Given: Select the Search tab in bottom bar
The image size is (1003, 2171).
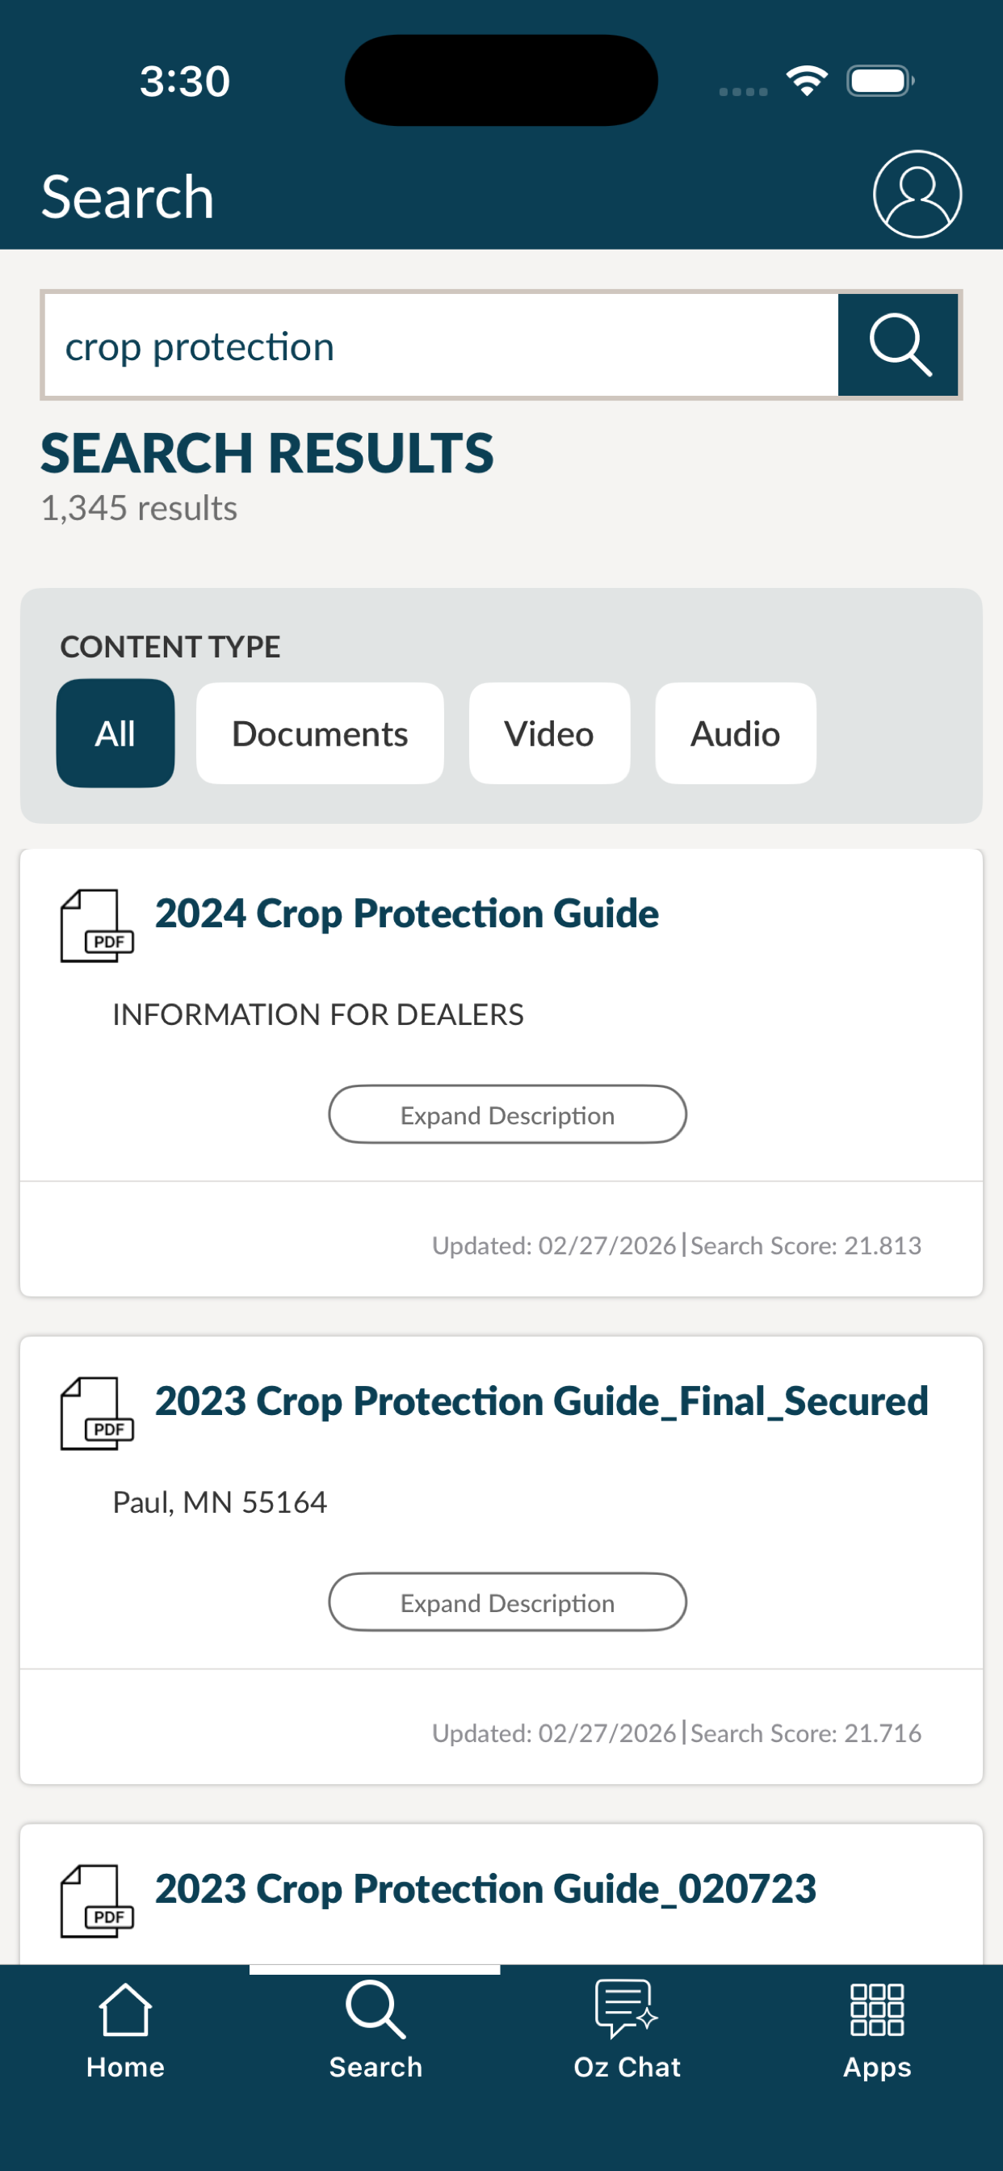Looking at the screenshot, I should [375, 2031].
